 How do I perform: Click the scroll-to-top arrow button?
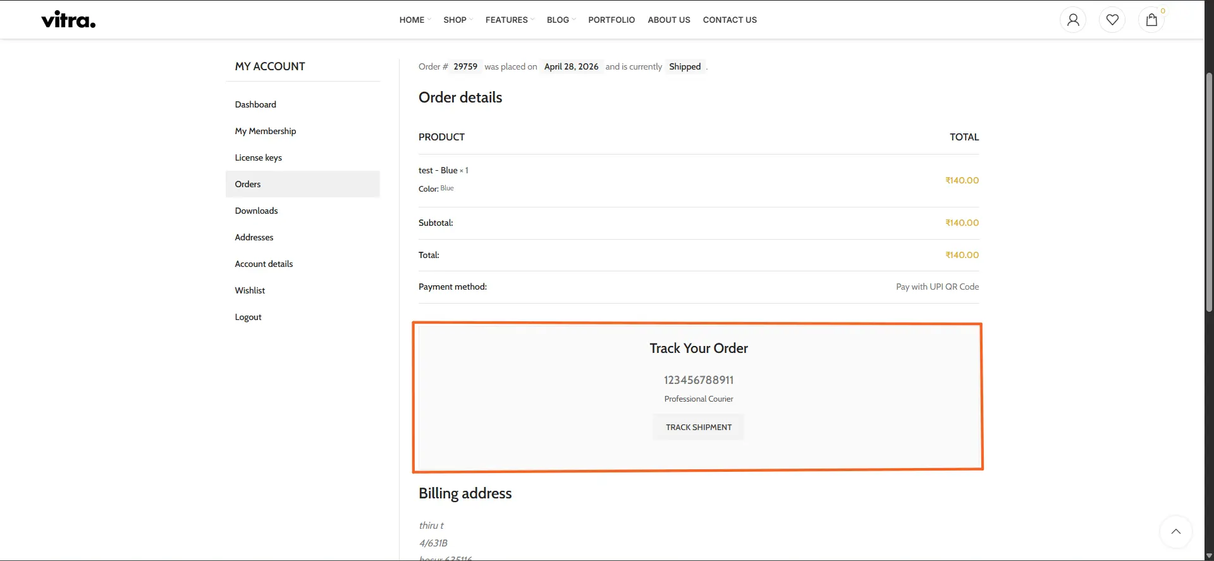(x=1176, y=531)
